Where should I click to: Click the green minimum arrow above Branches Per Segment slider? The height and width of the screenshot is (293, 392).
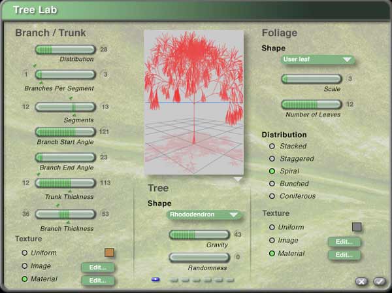(x=35, y=66)
